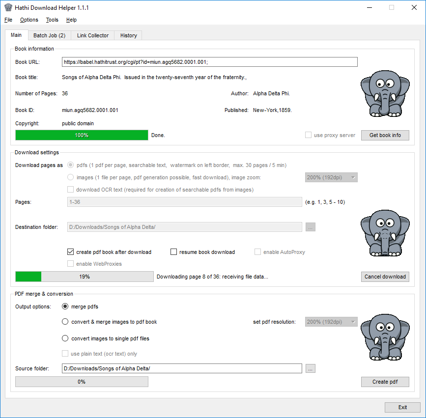
Task: Click the 100% book info progress bar
Action: (82, 135)
